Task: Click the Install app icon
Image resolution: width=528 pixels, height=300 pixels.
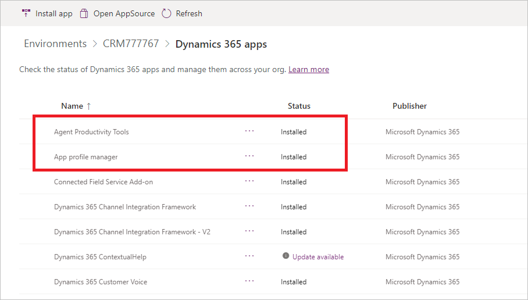Action: [26, 13]
